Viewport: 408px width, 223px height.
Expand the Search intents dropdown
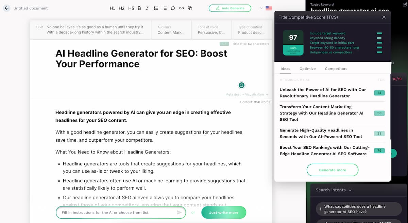tap(334, 190)
